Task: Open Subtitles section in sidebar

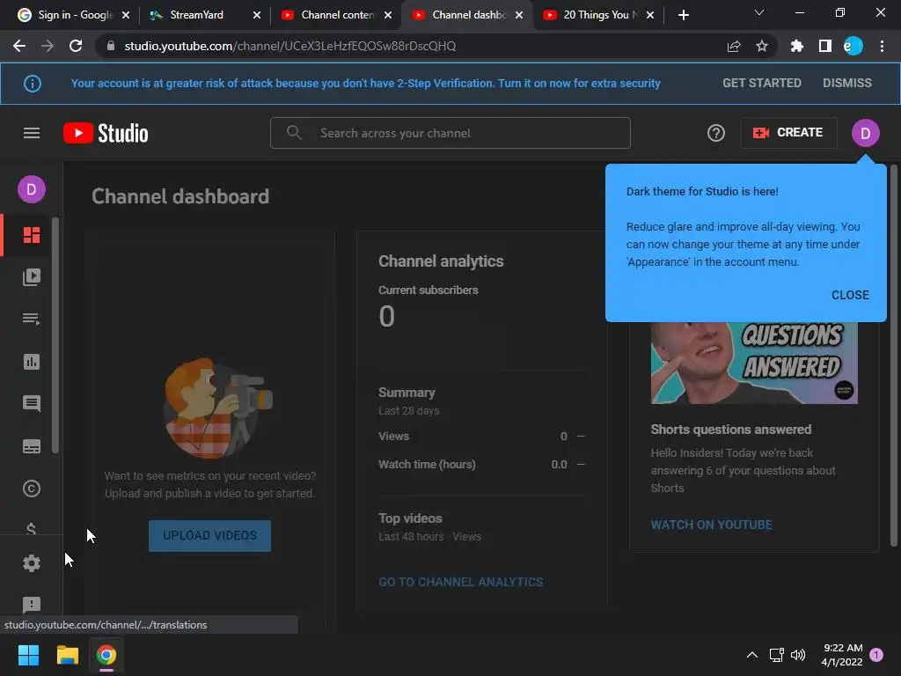Action: [x=31, y=446]
